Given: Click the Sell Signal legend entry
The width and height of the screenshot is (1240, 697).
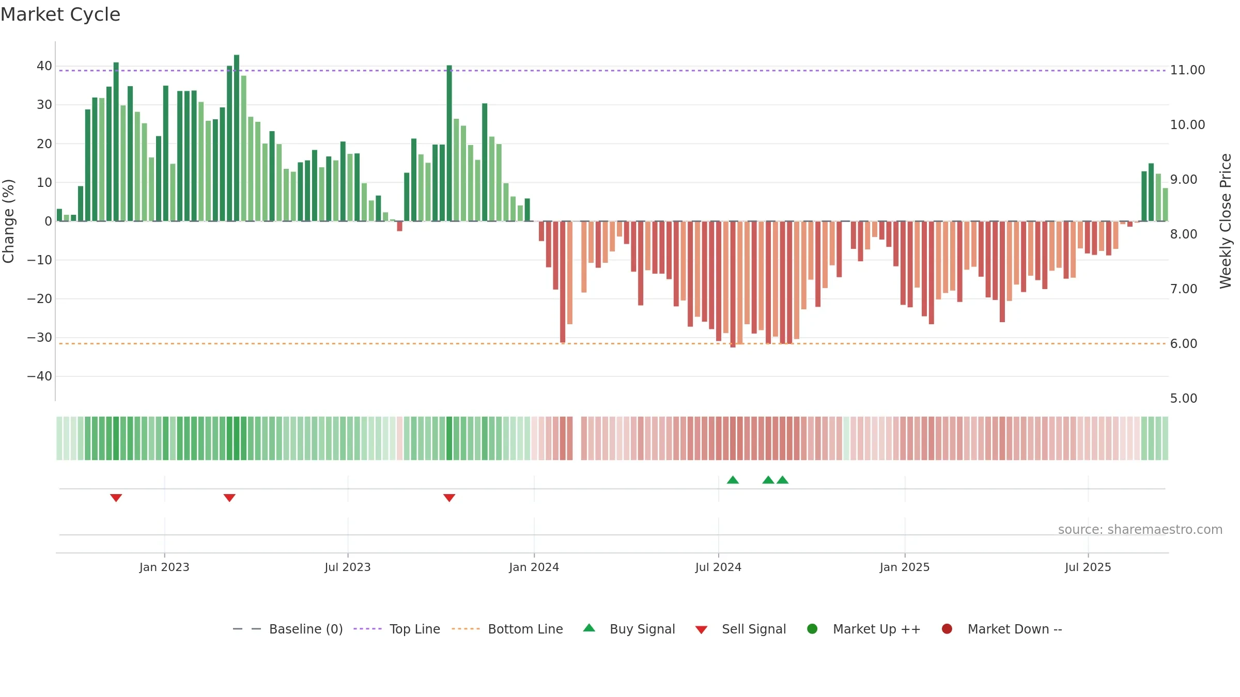Looking at the screenshot, I should (740, 629).
